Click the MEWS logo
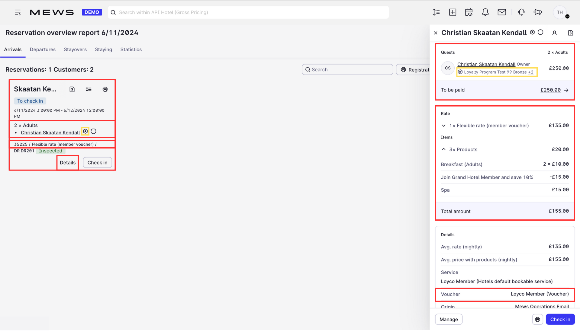This screenshot has width=580, height=332. pos(52,12)
